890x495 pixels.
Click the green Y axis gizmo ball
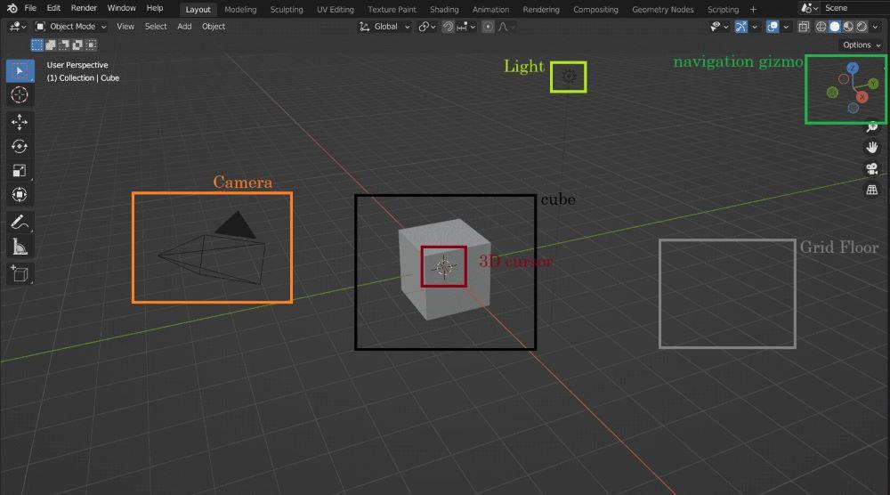click(873, 84)
